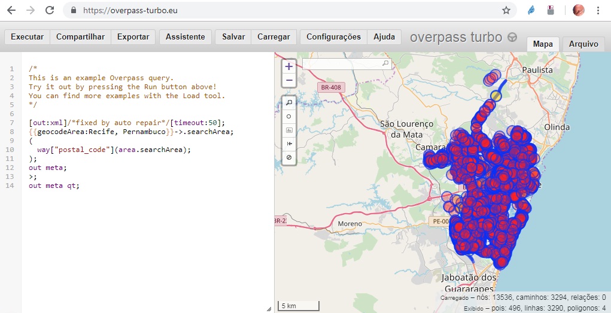Open the Compartilhar share dialog
This screenshot has height=313, width=611.
click(80, 37)
